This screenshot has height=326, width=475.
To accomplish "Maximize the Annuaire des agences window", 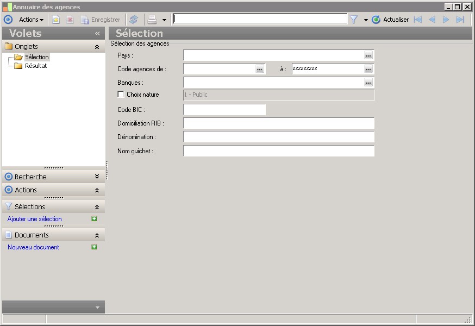I will click(x=458, y=7).
